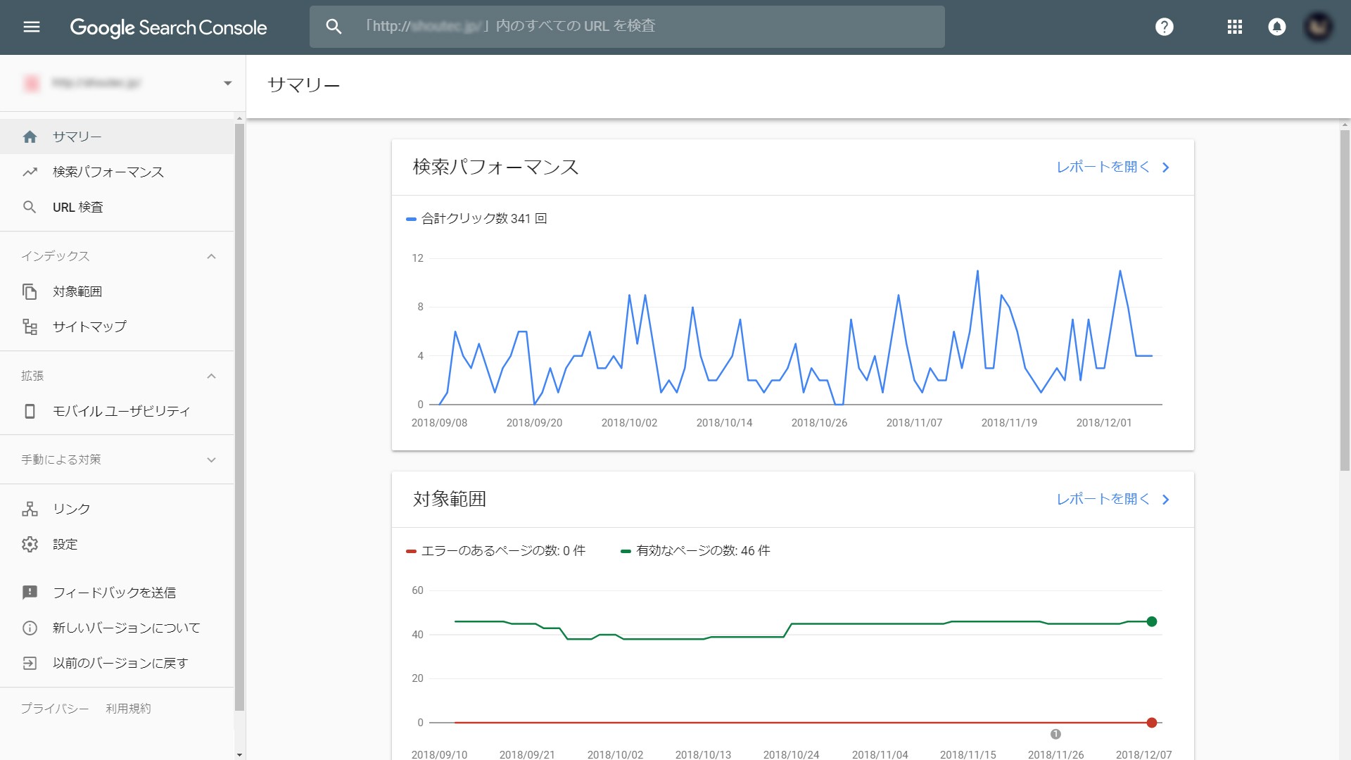The image size is (1351, 760).
Task: Click the リンク link icon in sidebar
Action: 30,509
